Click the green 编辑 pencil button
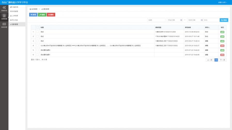The height and width of the screenshot is (130, 232). (x=42, y=15)
